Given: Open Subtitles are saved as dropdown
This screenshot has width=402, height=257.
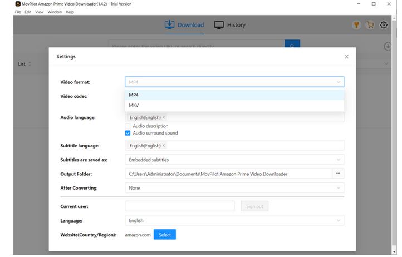Looking at the screenshot, I should point(234,160).
